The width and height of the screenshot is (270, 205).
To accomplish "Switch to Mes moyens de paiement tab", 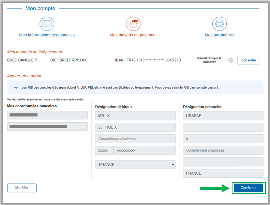I will coord(133,35).
